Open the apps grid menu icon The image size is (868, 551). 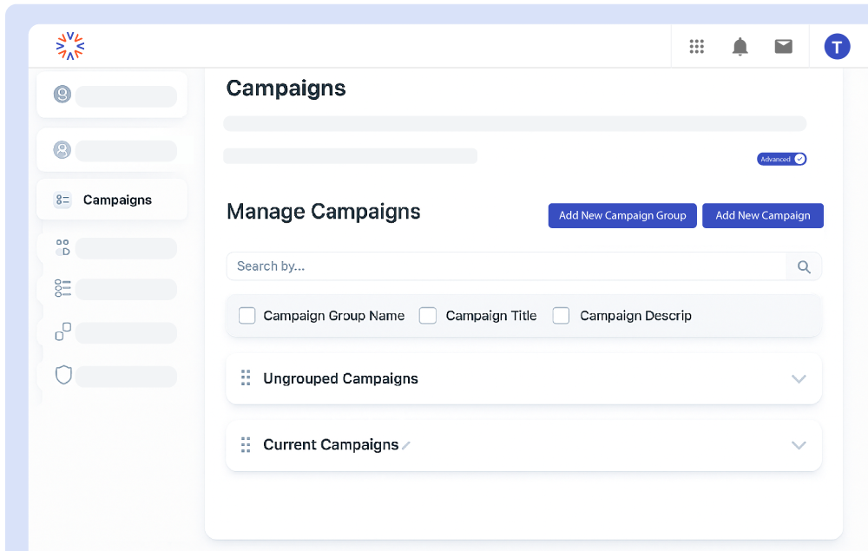[x=696, y=47]
